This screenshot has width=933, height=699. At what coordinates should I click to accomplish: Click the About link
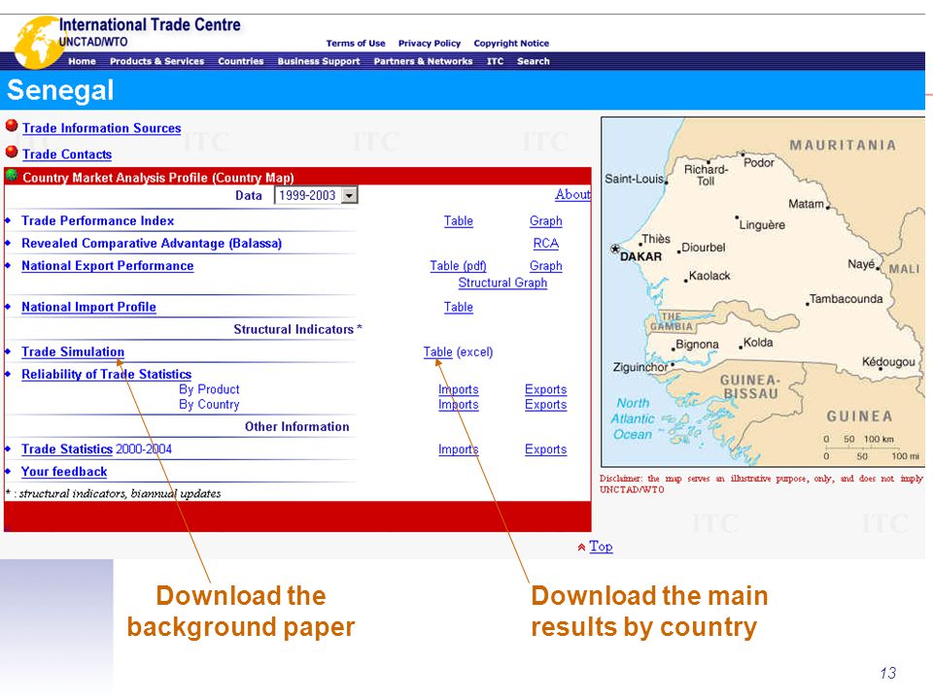coord(572,194)
